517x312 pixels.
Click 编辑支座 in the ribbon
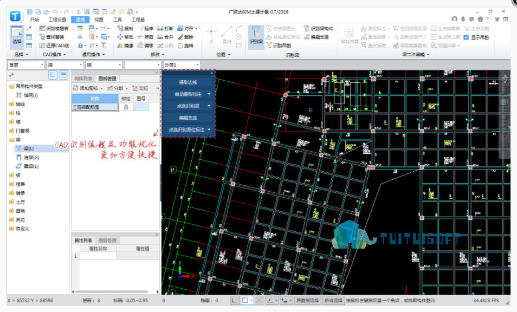click(x=316, y=37)
